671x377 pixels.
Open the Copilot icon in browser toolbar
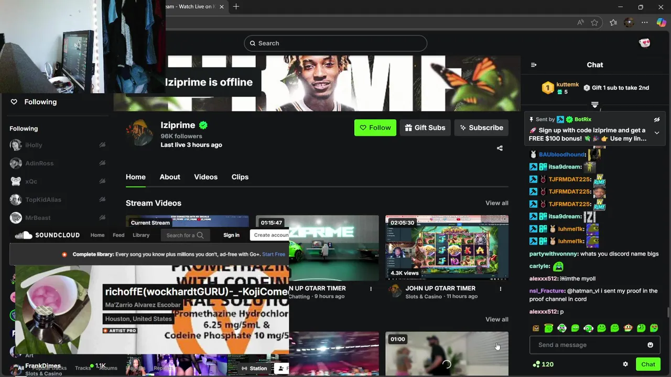tap(661, 23)
